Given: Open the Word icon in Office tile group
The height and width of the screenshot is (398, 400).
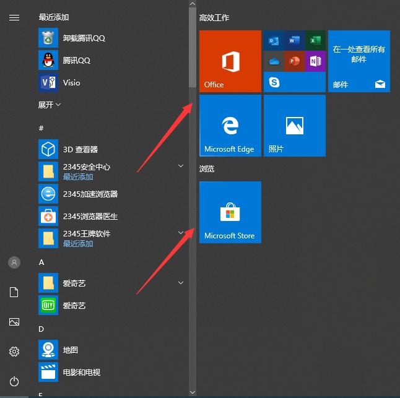Looking at the screenshot, I should [x=294, y=40].
